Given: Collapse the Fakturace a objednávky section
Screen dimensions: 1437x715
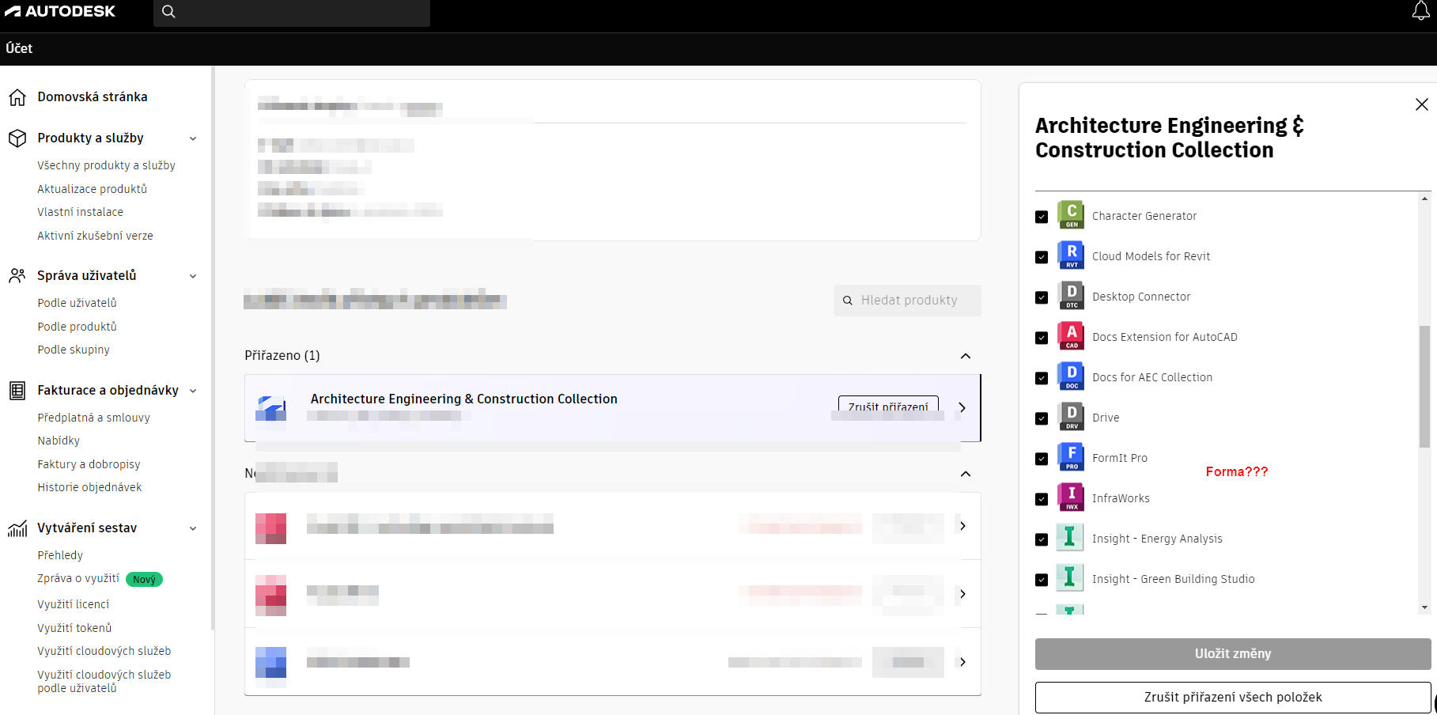Looking at the screenshot, I should point(193,391).
